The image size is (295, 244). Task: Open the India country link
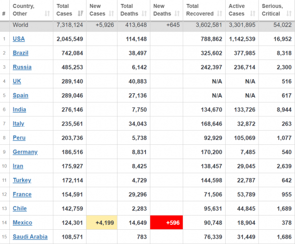pyautogui.click(x=19, y=109)
